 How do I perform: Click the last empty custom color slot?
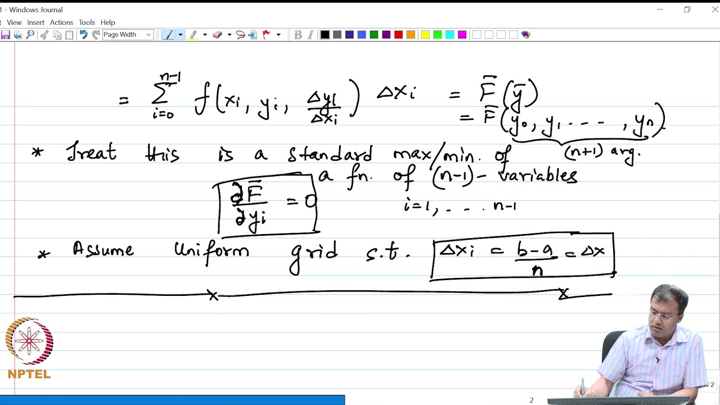click(514, 35)
